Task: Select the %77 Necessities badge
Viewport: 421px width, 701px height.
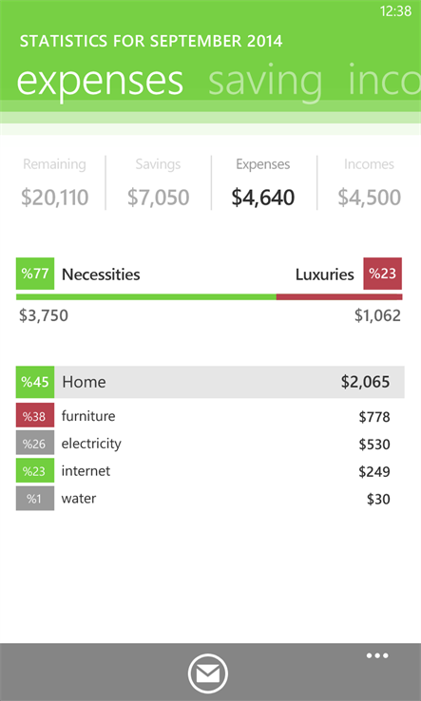Action: coord(35,274)
